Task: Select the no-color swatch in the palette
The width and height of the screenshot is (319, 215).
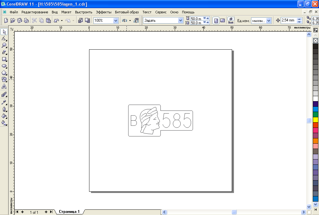Action: [x=316, y=41]
